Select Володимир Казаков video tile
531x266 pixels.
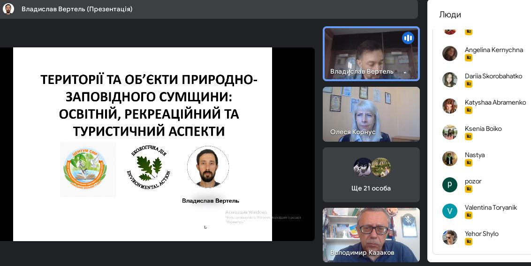point(371,235)
